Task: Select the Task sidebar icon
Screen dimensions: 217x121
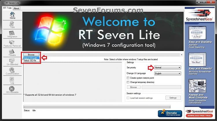Action: coord(12,25)
